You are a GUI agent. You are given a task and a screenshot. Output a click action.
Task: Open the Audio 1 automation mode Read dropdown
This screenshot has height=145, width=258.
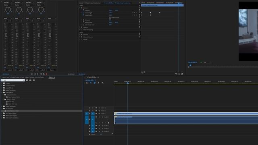point(8,19)
